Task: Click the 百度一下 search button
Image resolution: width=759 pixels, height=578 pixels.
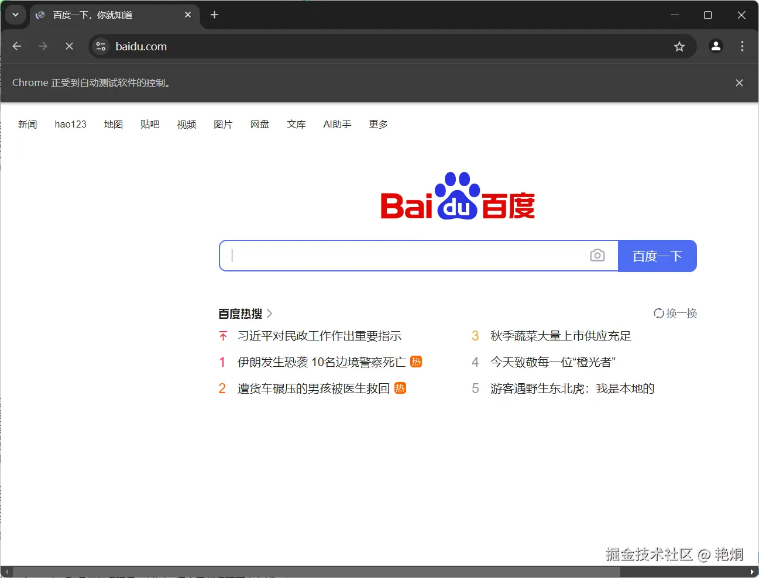Action: pyautogui.click(x=657, y=256)
